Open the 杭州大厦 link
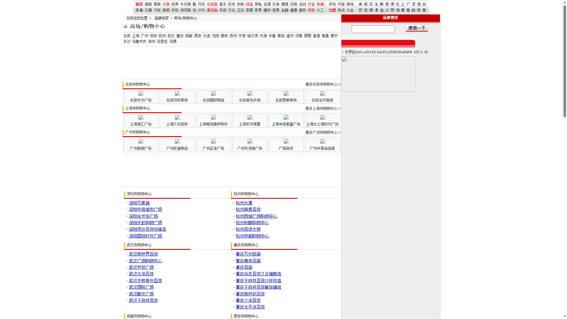This screenshot has height=319, width=567. (244, 203)
